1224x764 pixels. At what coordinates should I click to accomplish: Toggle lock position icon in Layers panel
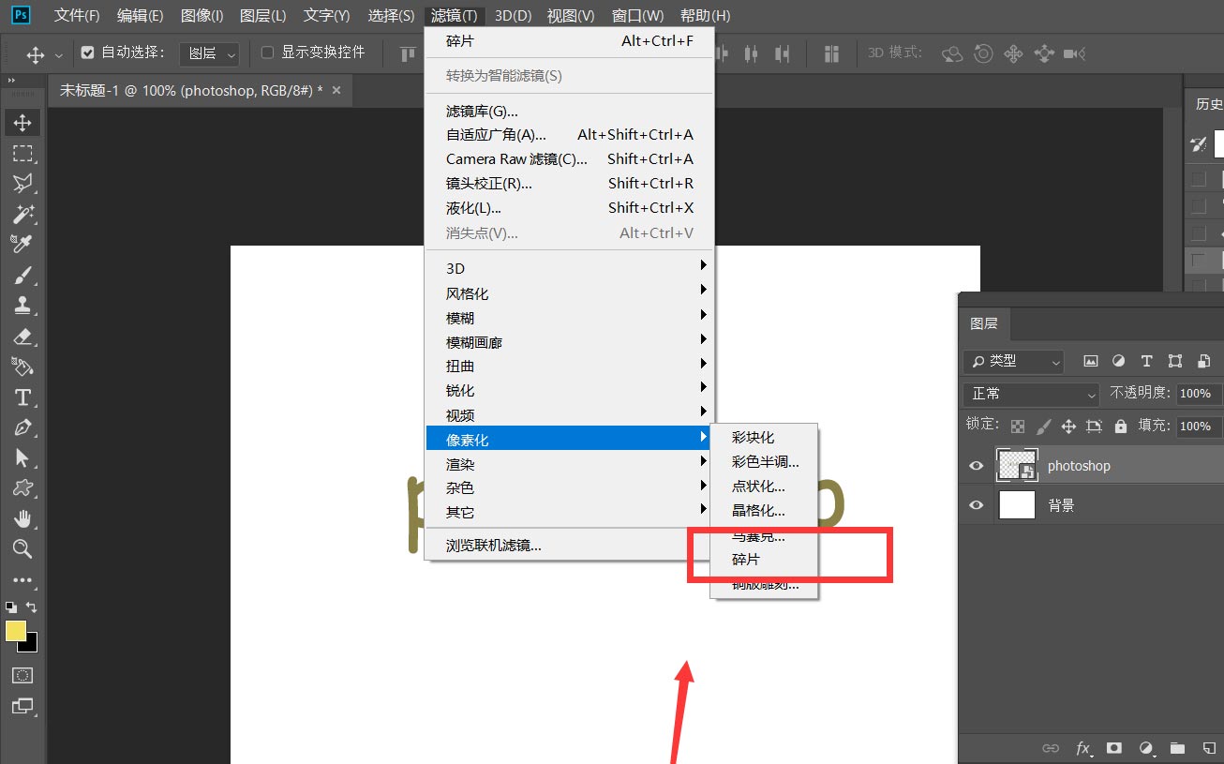pyautogui.click(x=1068, y=426)
